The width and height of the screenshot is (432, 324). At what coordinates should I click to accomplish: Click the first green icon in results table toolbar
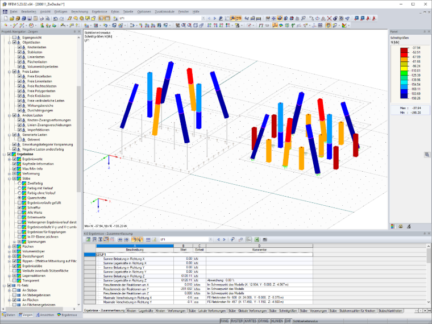88,239
